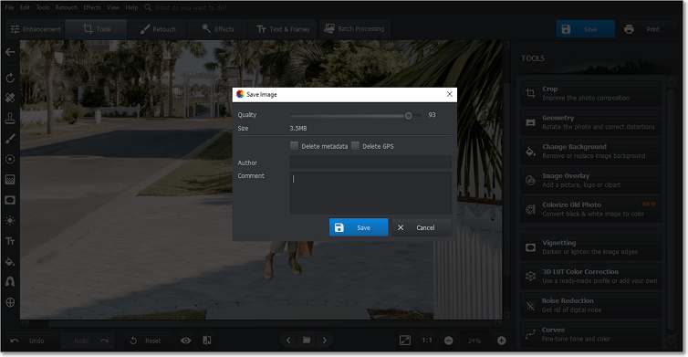Select the crosshair globe tool icon
688x357 pixels.
[x=10, y=302]
